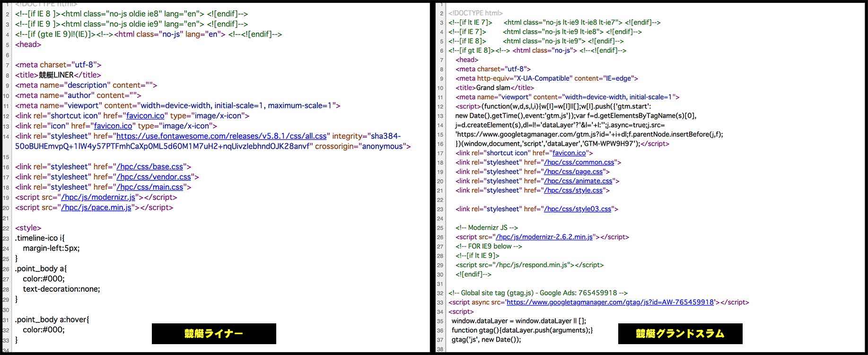Screen dimensions: 868x355
Task: Click the modernizr-2.6.2.min.js script link
Action: pos(544,237)
